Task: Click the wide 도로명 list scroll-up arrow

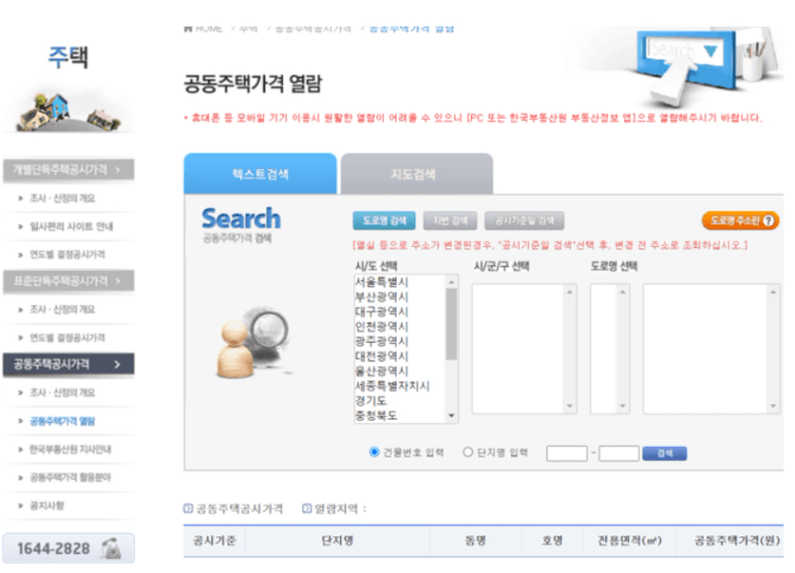Action: [x=773, y=292]
